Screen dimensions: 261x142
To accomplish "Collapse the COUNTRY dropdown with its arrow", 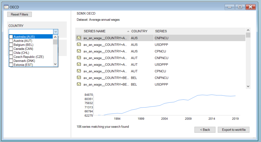I will point(56,31).
